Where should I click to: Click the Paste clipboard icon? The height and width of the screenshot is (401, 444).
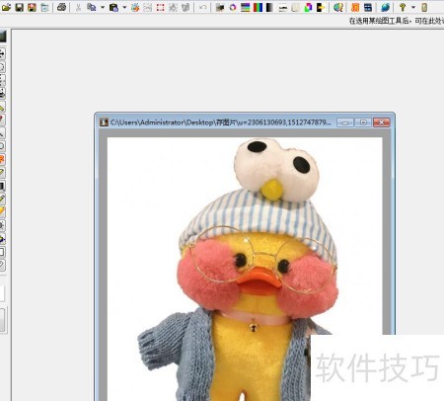coord(113,7)
